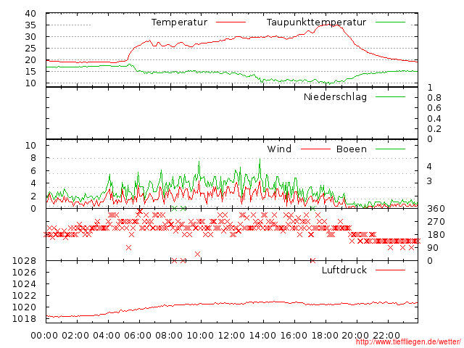The height and width of the screenshot is (348, 464).
Task: Click the 25 temperature axis label
Action: (30, 49)
